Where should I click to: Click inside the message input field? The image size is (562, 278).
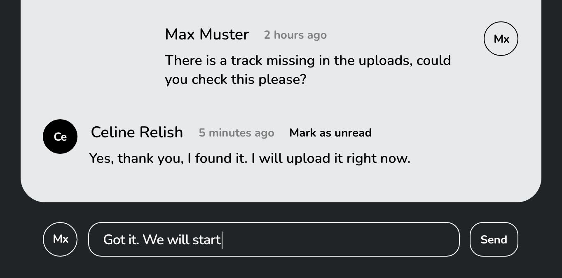(x=274, y=239)
